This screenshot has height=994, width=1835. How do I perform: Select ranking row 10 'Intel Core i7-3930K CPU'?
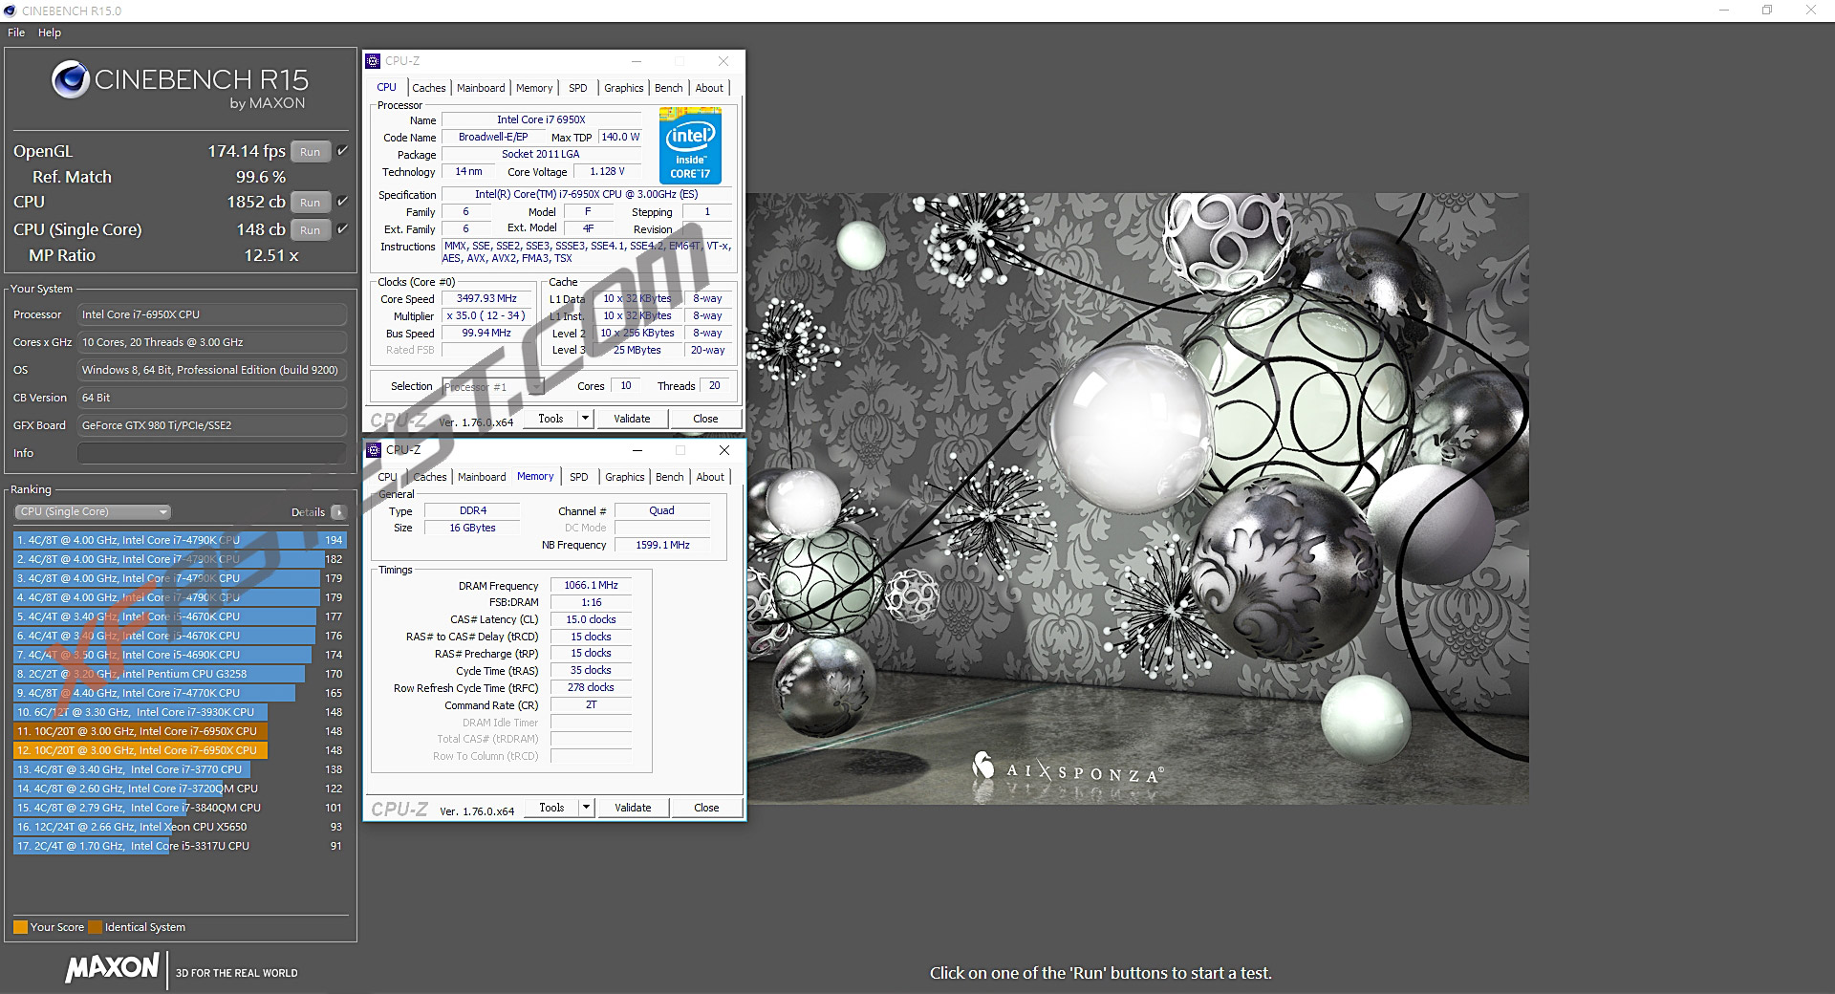point(180,712)
